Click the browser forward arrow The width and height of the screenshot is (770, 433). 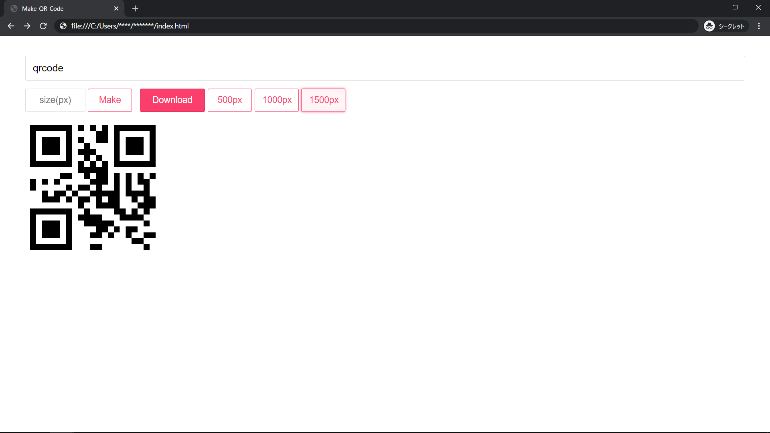(x=27, y=26)
